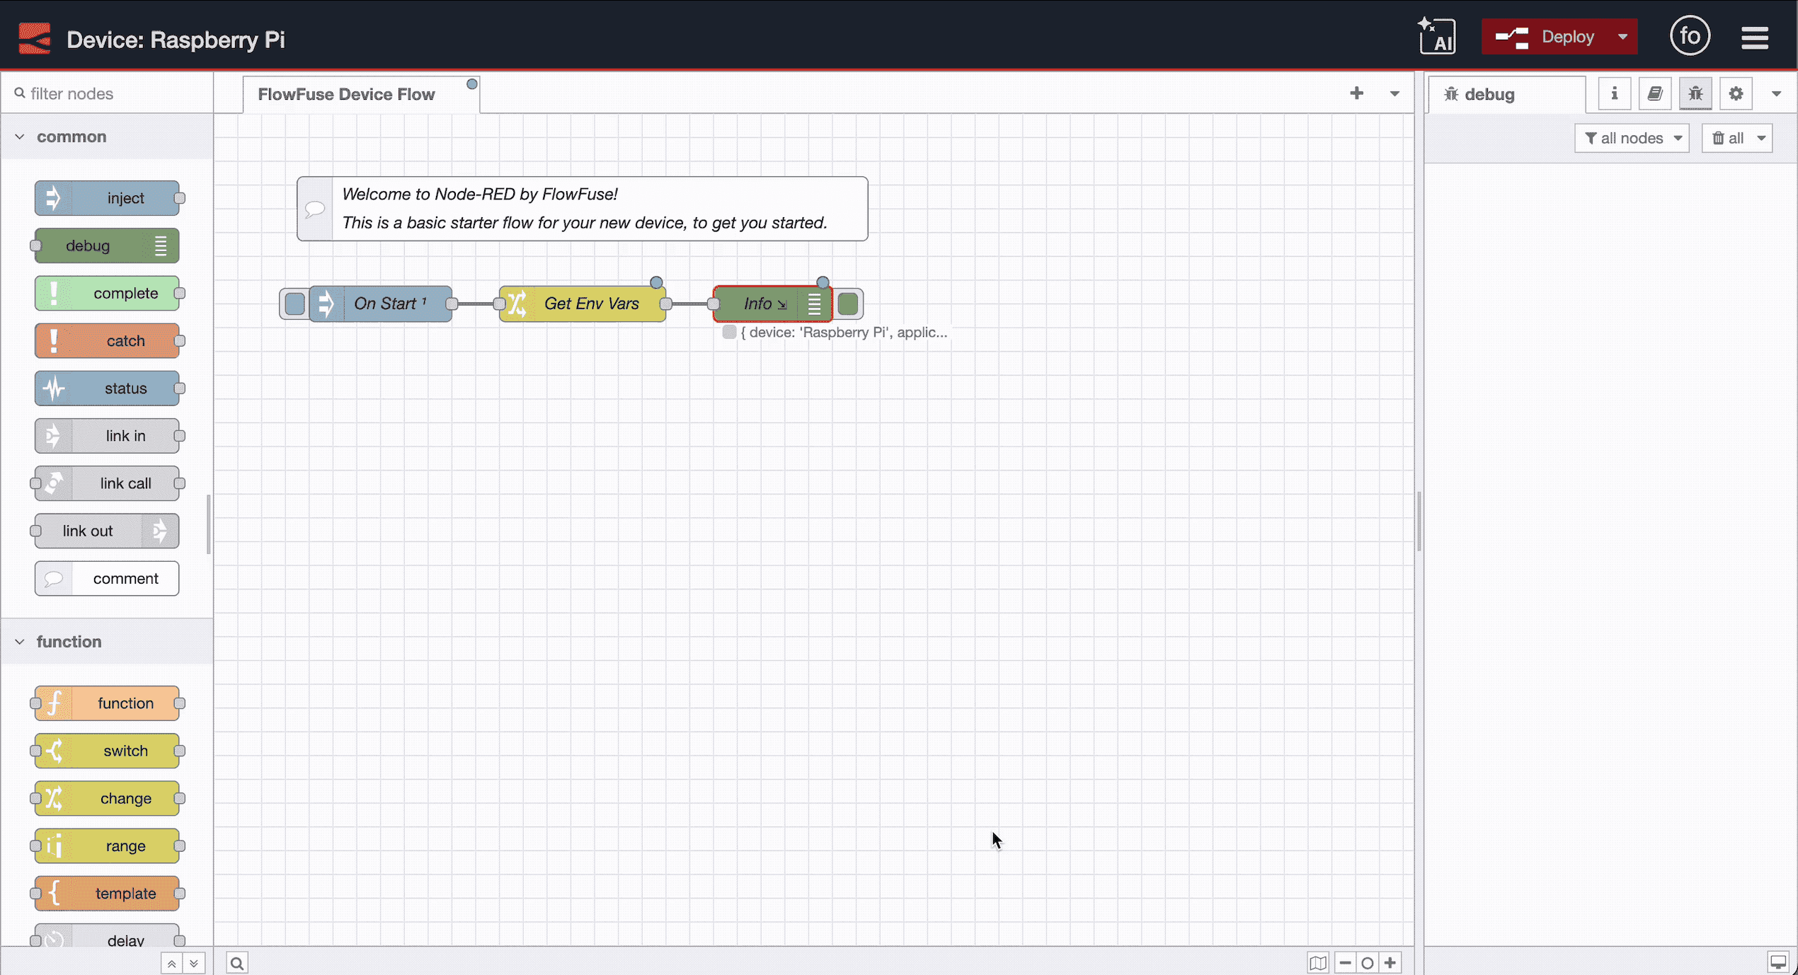Image resolution: width=1798 pixels, height=975 pixels.
Task: Select the switch node in the palette
Action: coord(108,751)
